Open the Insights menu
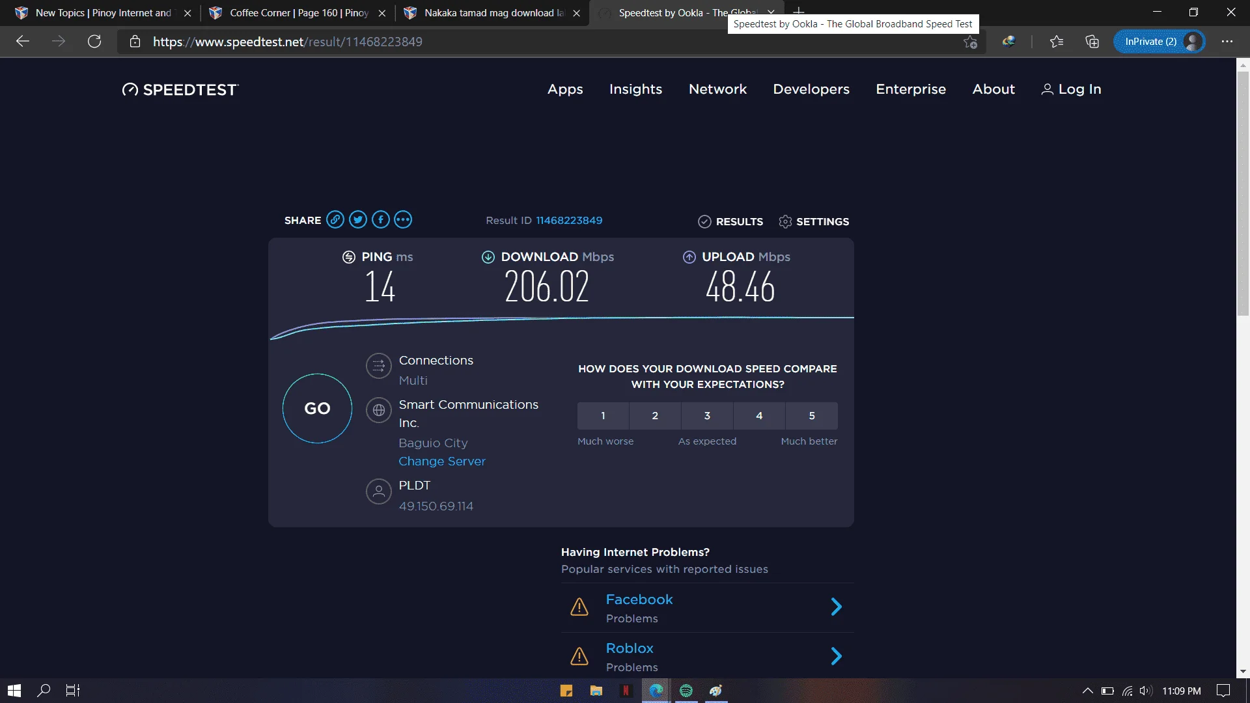Image resolution: width=1250 pixels, height=703 pixels. pyautogui.click(x=635, y=89)
